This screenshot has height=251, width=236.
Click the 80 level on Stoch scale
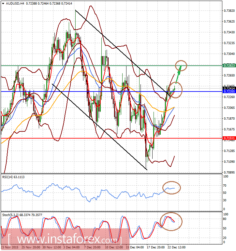[x=225, y=219]
